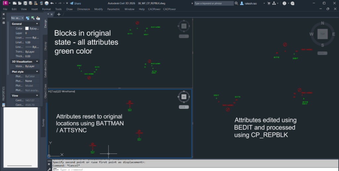Open the Modify menu
The image size is (339, 171).
(98, 9)
